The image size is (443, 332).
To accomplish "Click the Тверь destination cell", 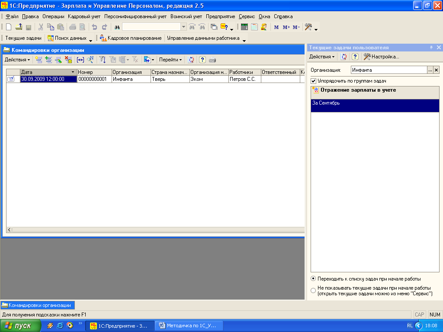I will tap(170, 79).
